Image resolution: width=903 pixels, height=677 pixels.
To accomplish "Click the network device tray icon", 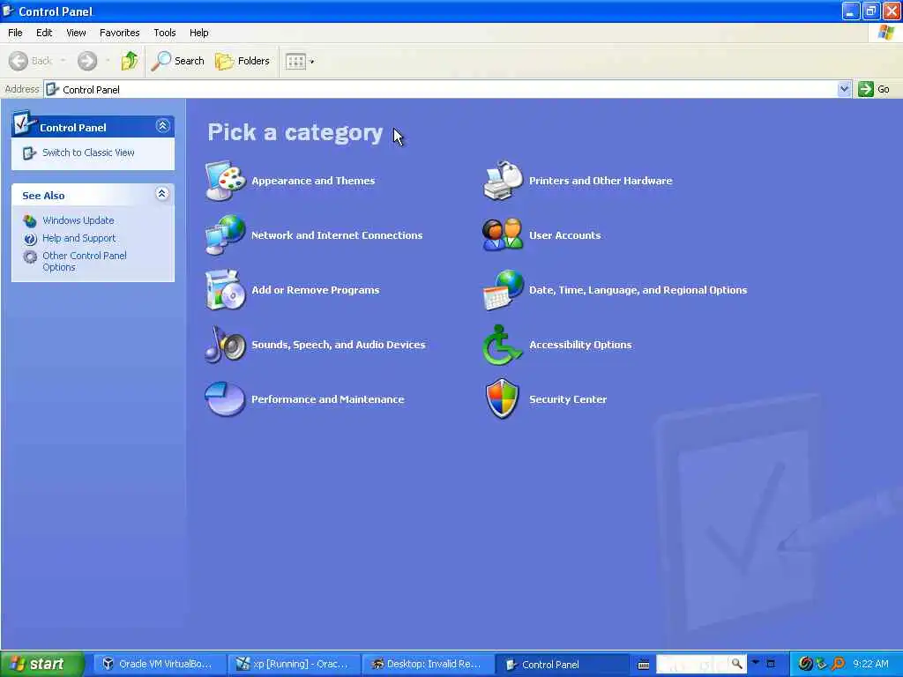I will (822, 664).
